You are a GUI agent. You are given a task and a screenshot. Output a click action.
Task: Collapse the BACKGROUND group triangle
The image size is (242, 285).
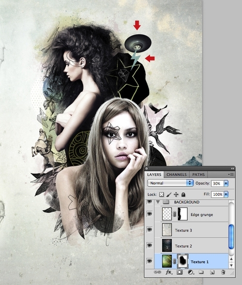tap(158, 202)
